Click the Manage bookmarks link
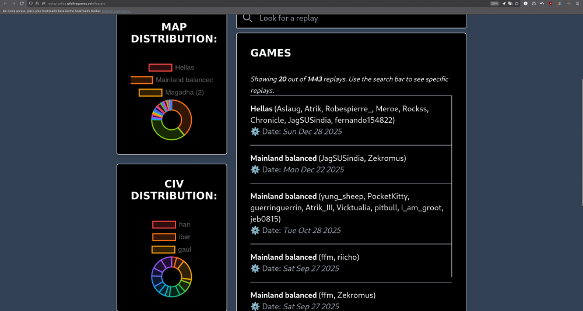This screenshot has height=311, width=583. 117,11
